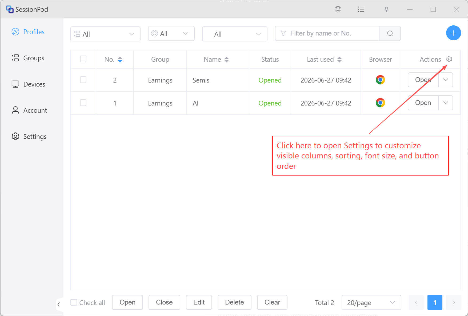Click the SessionPod app logo icon

[x=10, y=9]
